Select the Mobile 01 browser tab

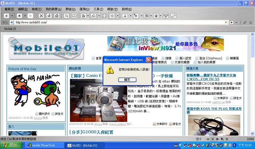click(x=10, y=29)
